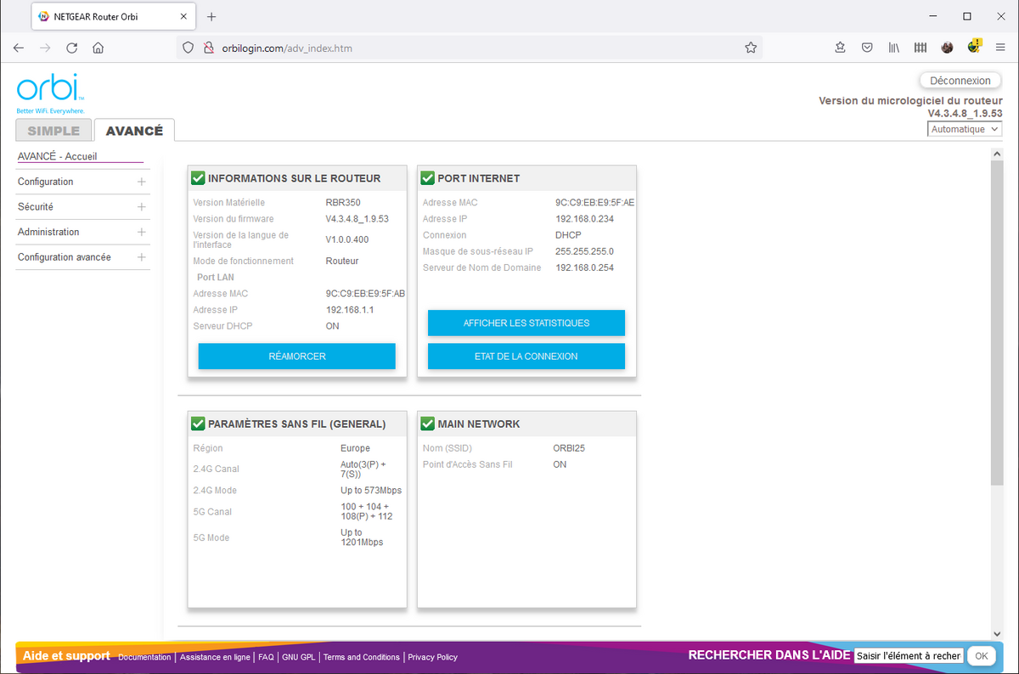Open the Firefox library icon
The width and height of the screenshot is (1019, 674).
pyautogui.click(x=894, y=48)
